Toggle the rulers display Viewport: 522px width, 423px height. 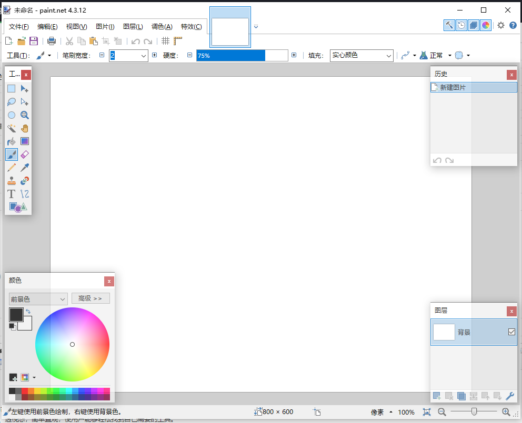(178, 41)
